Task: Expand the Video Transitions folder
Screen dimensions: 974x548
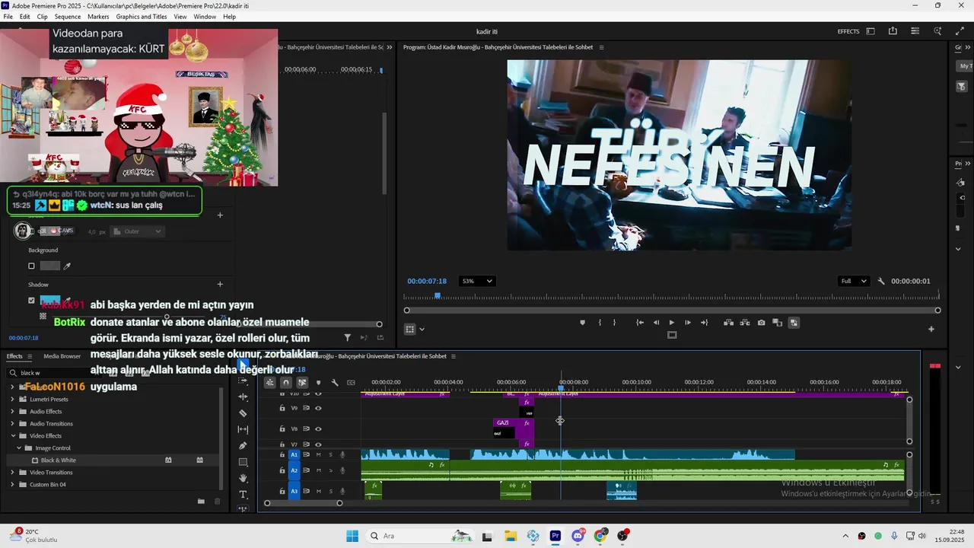Action: [x=12, y=472]
